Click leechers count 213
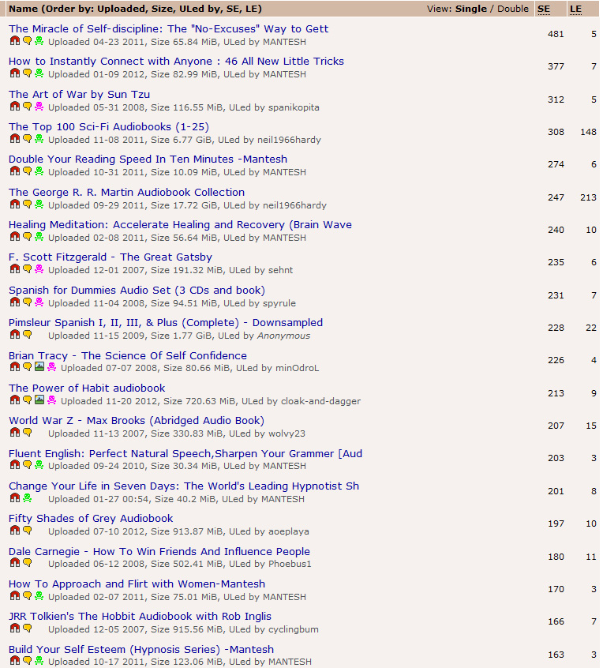Image resolution: width=603 pixels, height=668 pixels. 588,197
